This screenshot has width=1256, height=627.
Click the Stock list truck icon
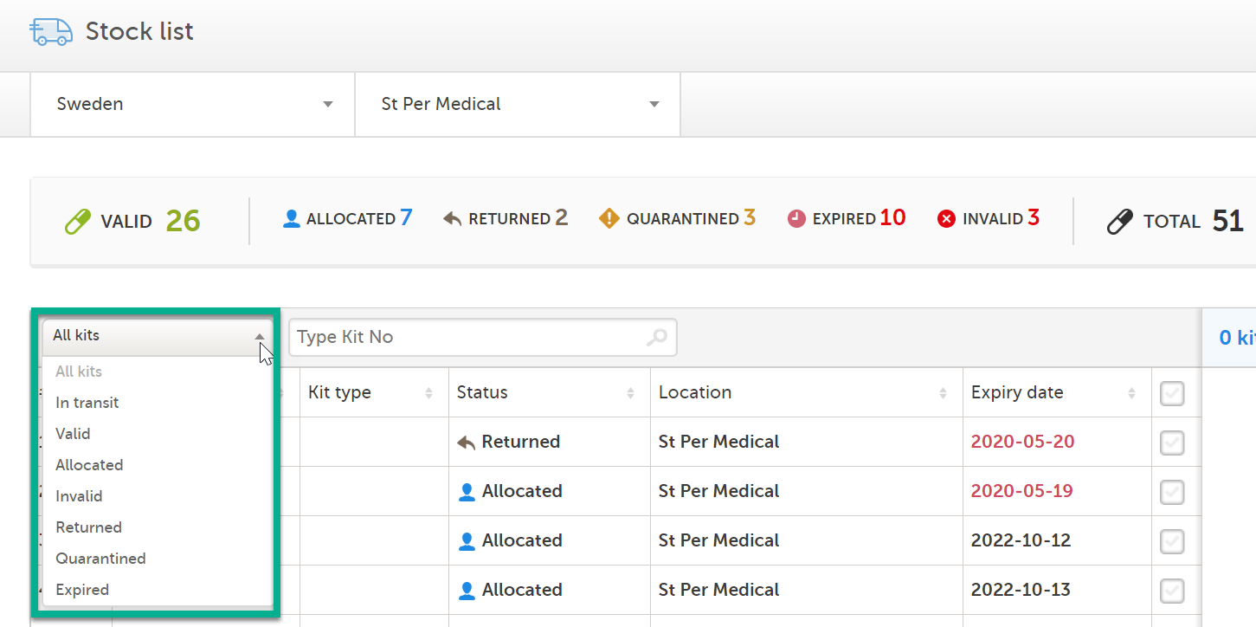tap(50, 31)
